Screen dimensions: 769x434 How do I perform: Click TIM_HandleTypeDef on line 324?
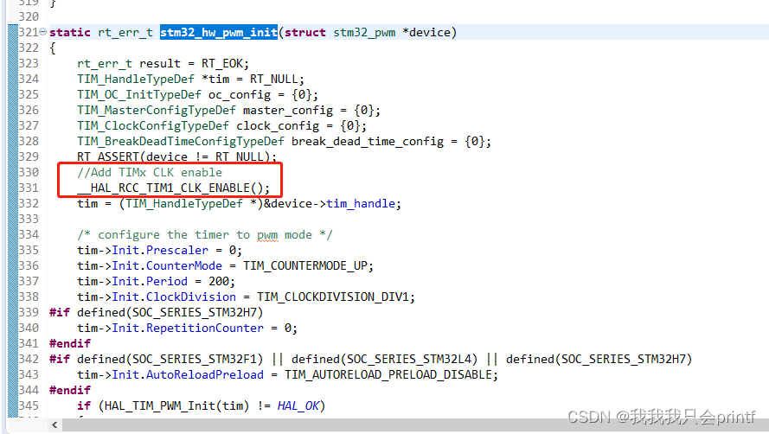136,79
